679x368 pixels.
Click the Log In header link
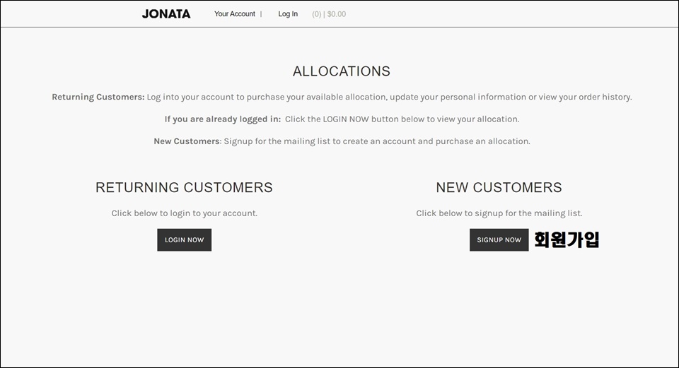pos(288,14)
